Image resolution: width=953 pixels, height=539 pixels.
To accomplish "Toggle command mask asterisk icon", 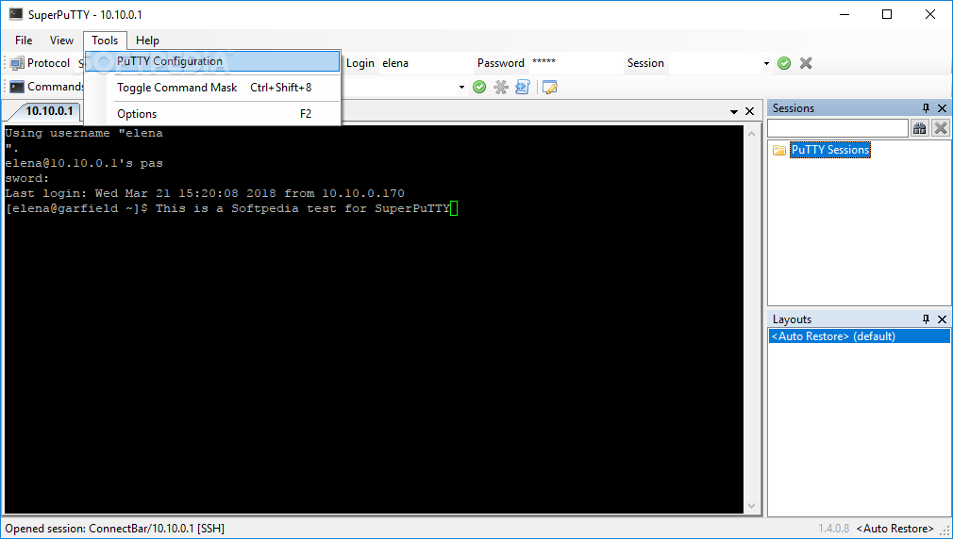I will 501,87.
